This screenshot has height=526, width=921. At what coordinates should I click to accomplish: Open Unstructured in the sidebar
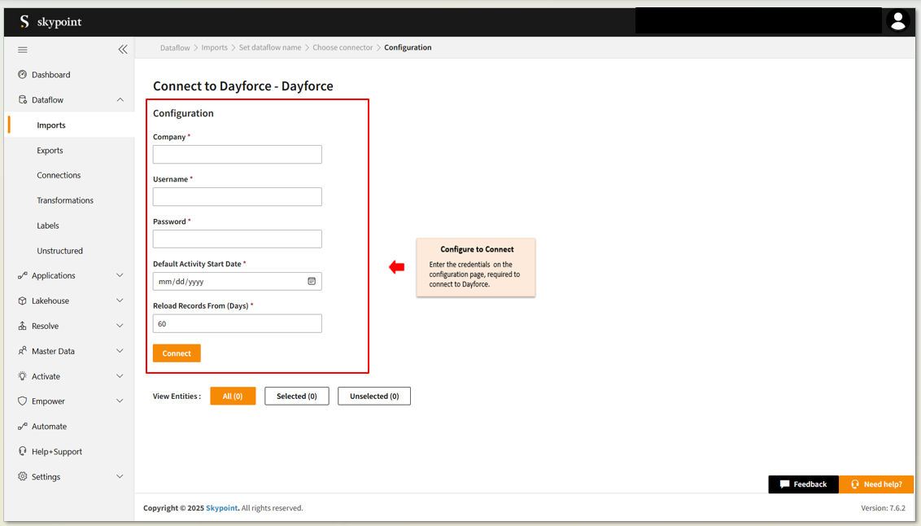point(60,251)
